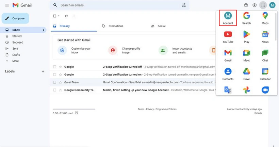279x147 pixels.
Task: Open Play from the apps panel
Action: coord(246,37)
